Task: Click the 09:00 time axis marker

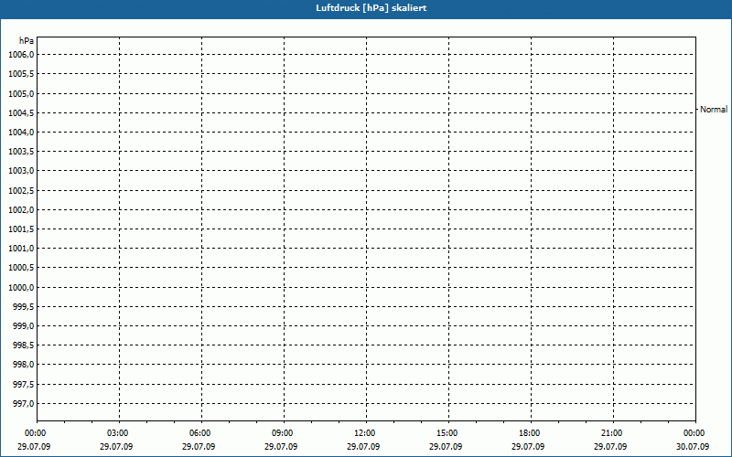Action: click(x=283, y=433)
